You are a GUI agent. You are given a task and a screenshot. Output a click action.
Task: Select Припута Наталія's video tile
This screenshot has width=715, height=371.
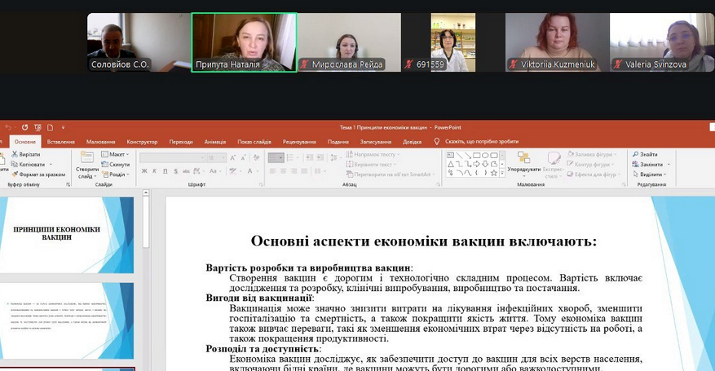click(x=244, y=42)
